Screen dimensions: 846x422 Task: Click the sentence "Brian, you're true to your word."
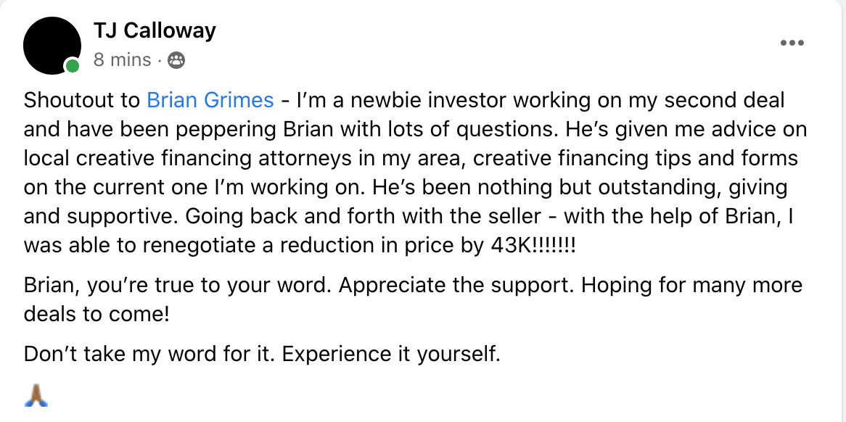178,285
